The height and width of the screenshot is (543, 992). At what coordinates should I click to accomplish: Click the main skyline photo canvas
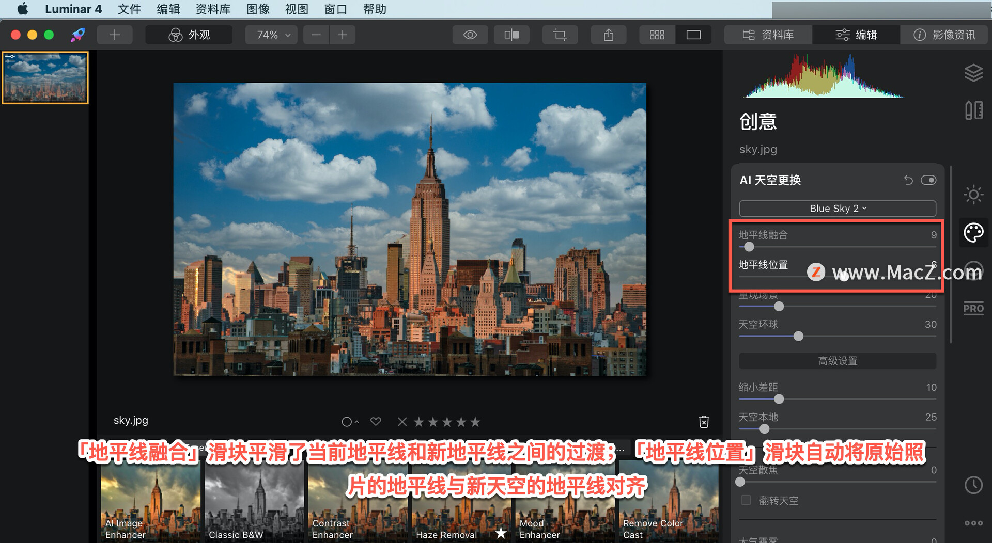pos(410,229)
